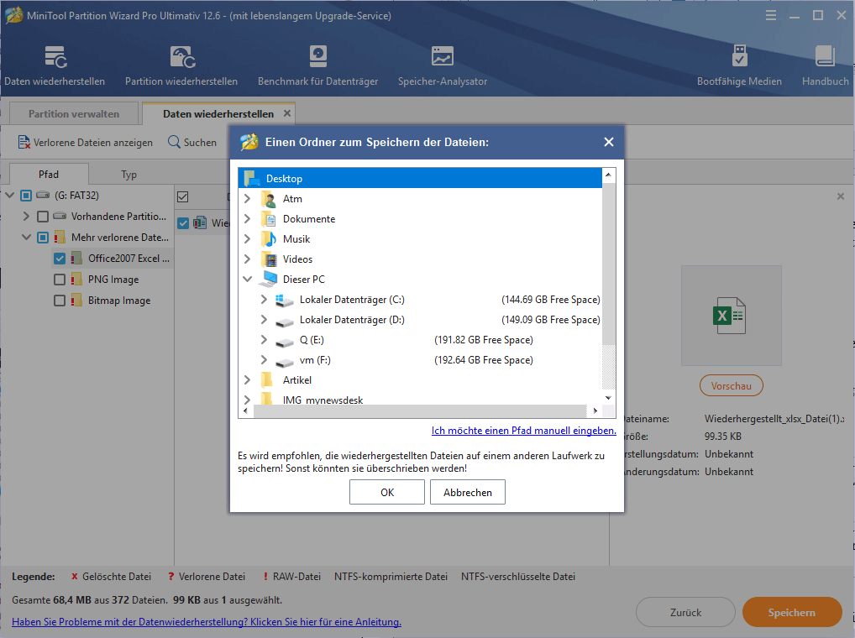The height and width of the screenshot is (638, 855).
Task: Open the hamburger menu in title bar
Action: pos(770,15)
